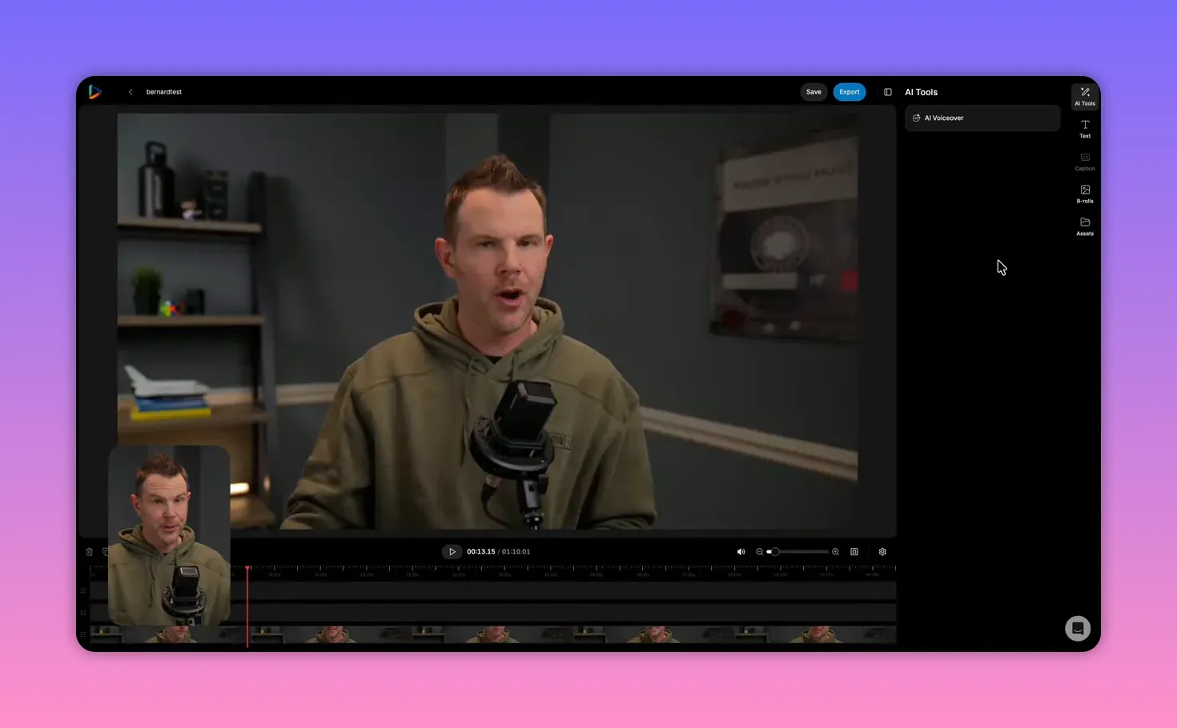Viewport: 1177px width, 728px height.
Task: Toggle fit-to-frame view in playback controls
Action: coord(854,551)
